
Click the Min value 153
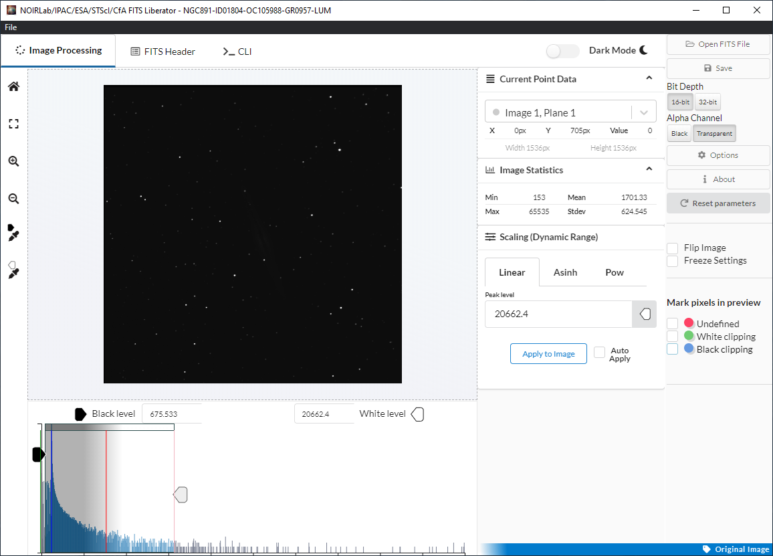point(539,197)
